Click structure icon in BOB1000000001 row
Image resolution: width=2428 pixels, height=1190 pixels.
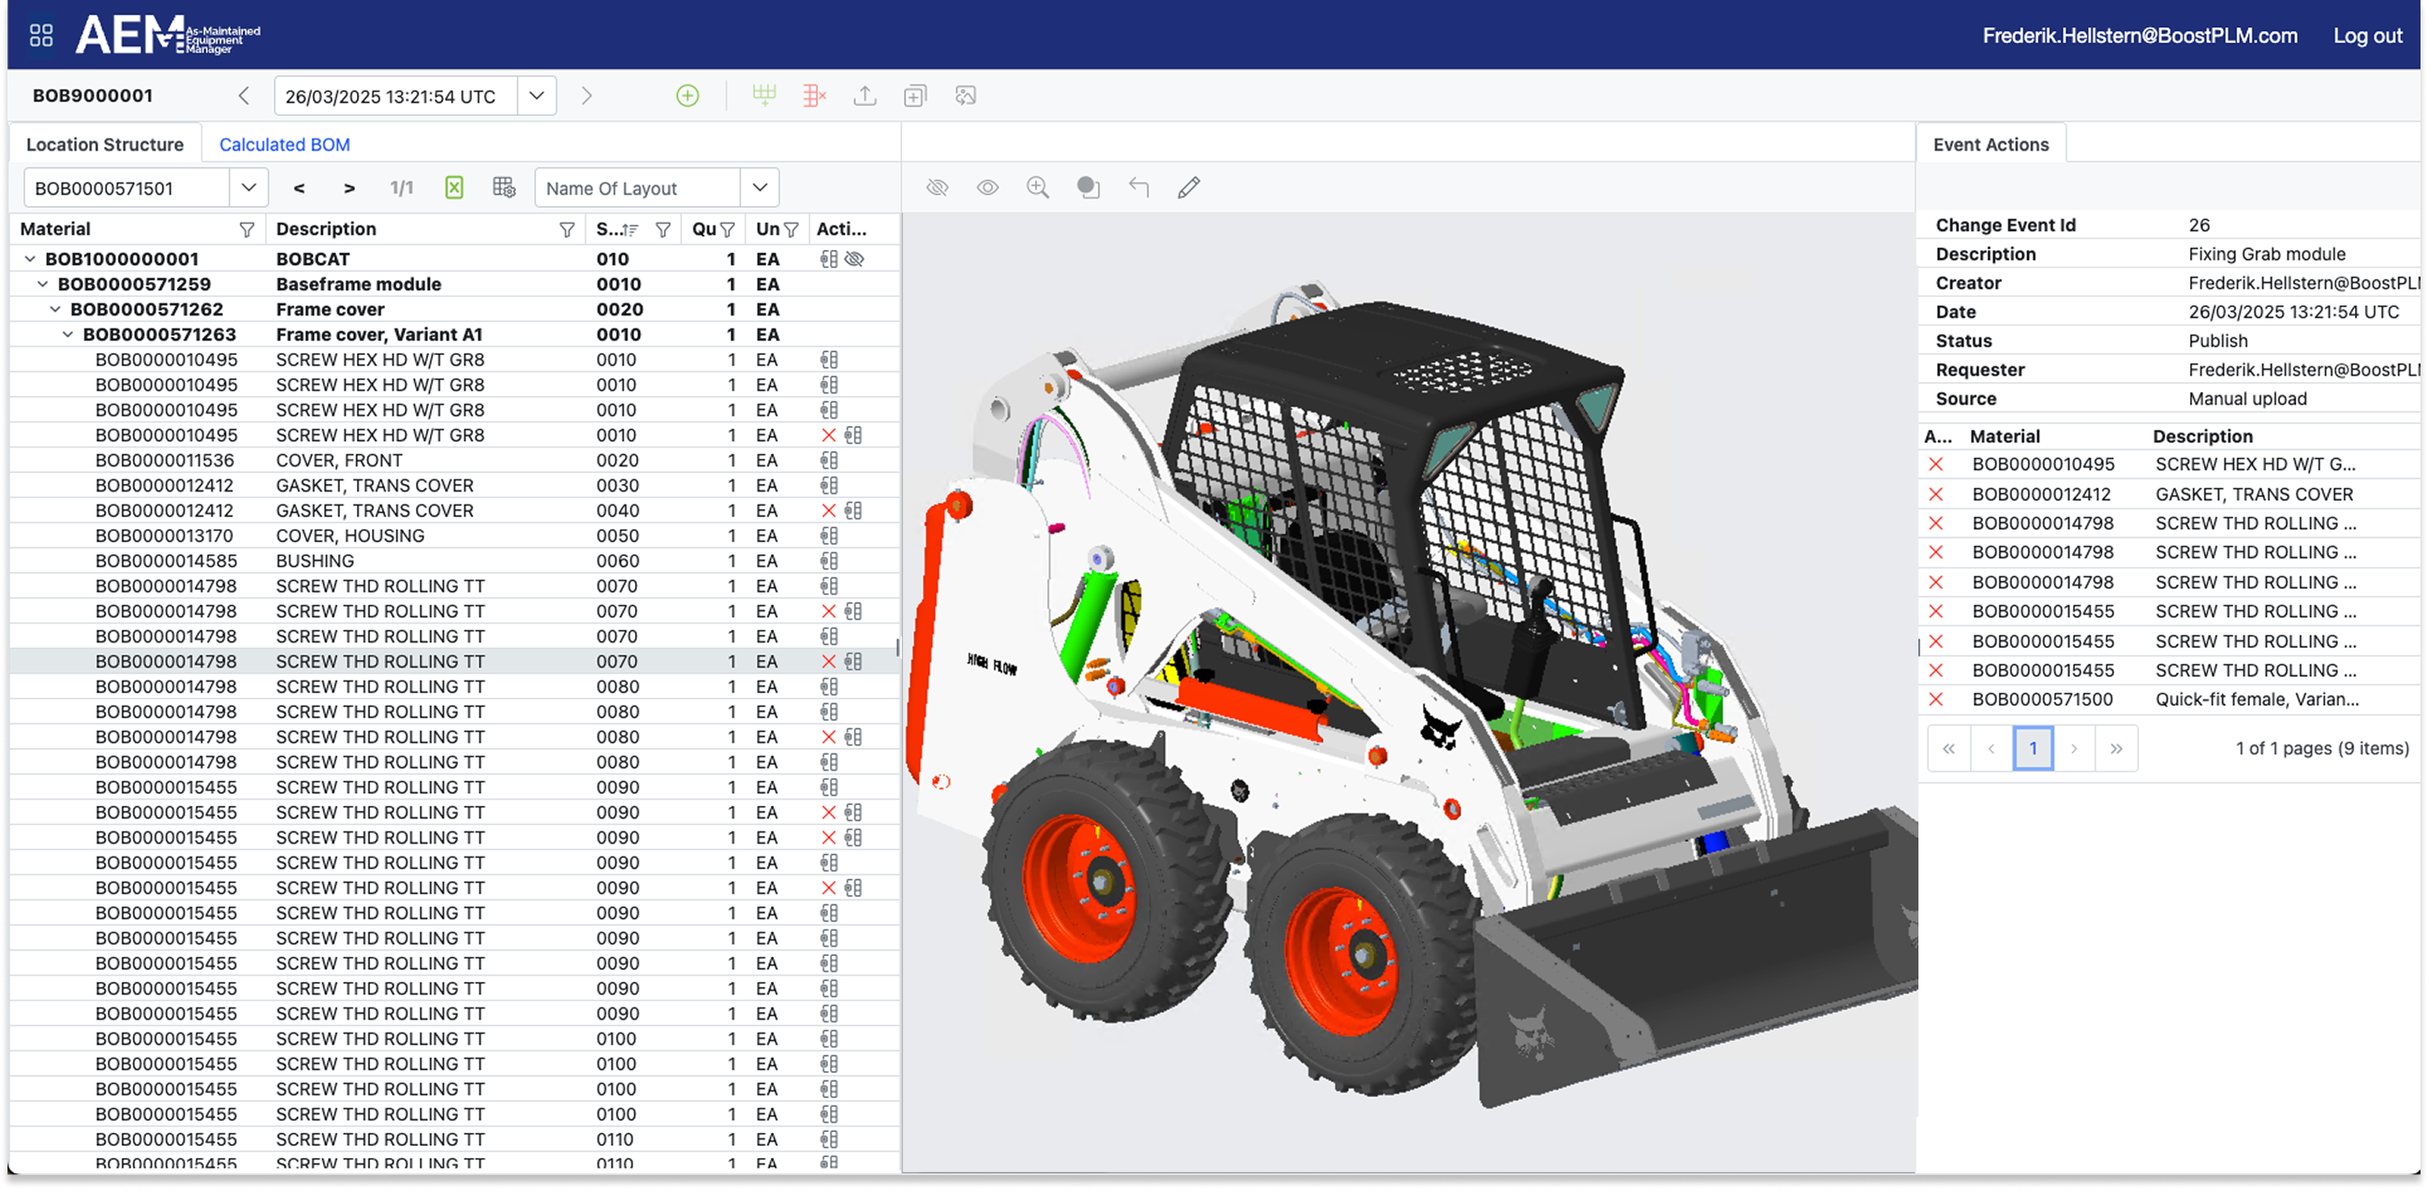coord(828,259)
